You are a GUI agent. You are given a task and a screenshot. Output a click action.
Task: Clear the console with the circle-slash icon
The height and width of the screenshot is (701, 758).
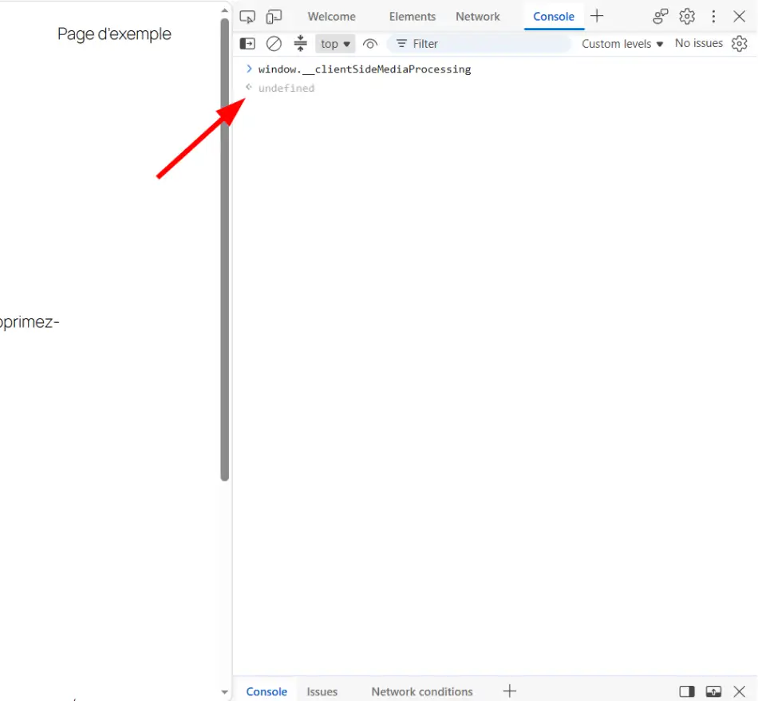click(x=274, y=44)
